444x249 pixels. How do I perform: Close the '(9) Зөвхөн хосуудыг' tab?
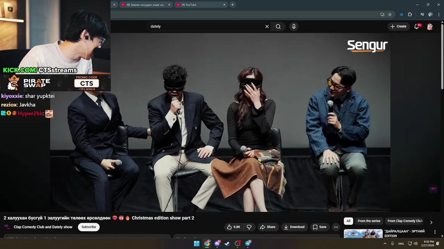[x=169, y=5]
